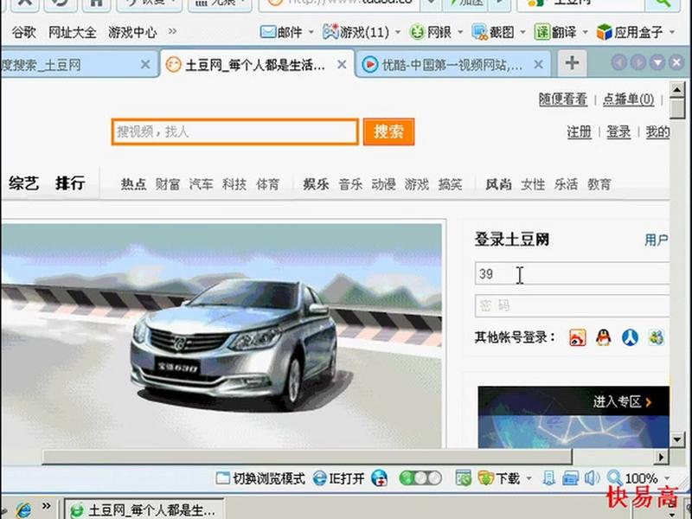Toggle the ad-blocking switch in status bar
Image resolution: width=692 pixels, height=519 pixels.
(419, 477)
